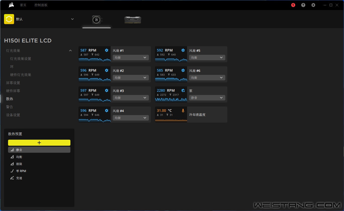Select the 均衡 preset curve icon
The image size is (344, 211).
click(x=12, y=157)
